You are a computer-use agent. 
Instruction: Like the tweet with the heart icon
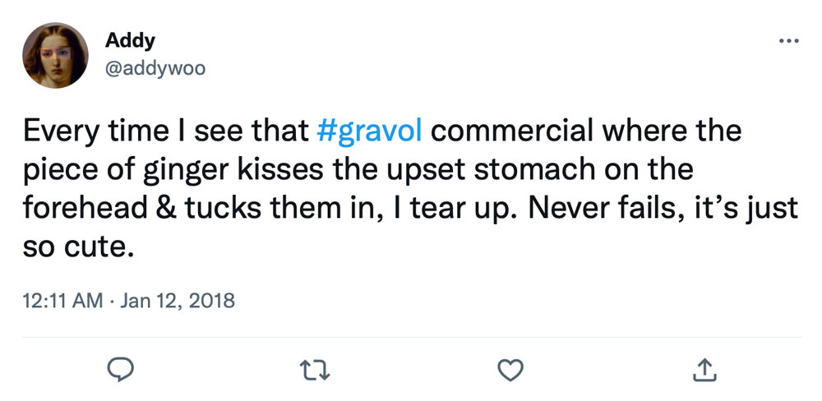tap(511, 371)
